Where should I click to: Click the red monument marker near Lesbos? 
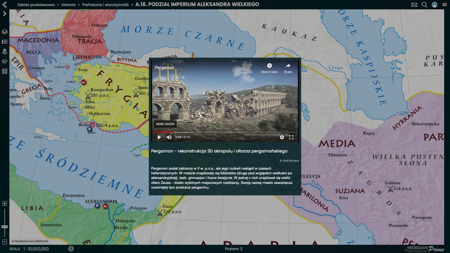point(84,82)
